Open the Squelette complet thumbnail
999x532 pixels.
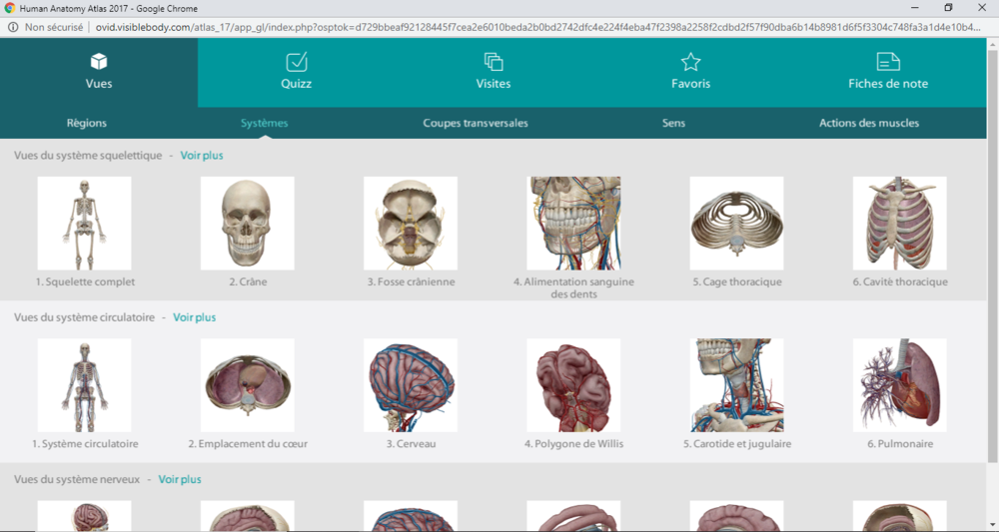coord(84,224)
